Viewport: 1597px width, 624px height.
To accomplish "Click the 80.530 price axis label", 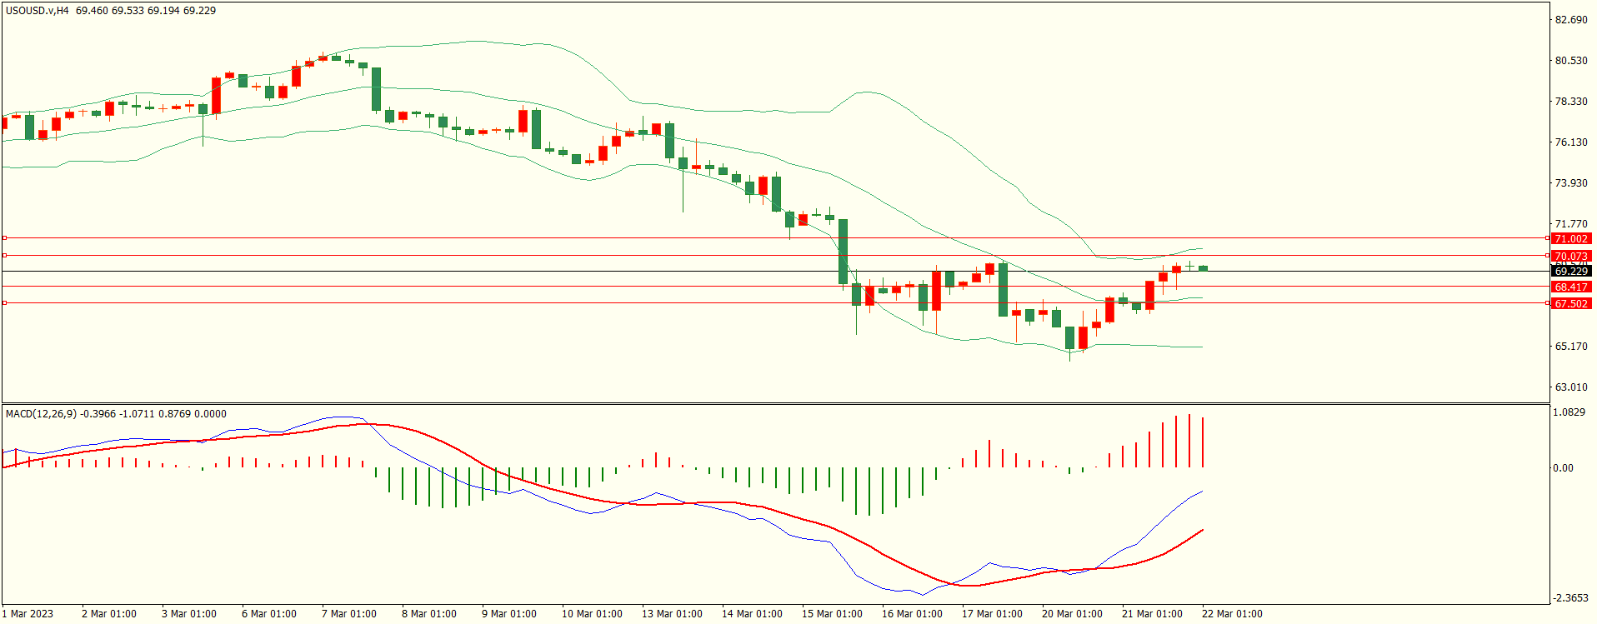I will coord(1571,61).
